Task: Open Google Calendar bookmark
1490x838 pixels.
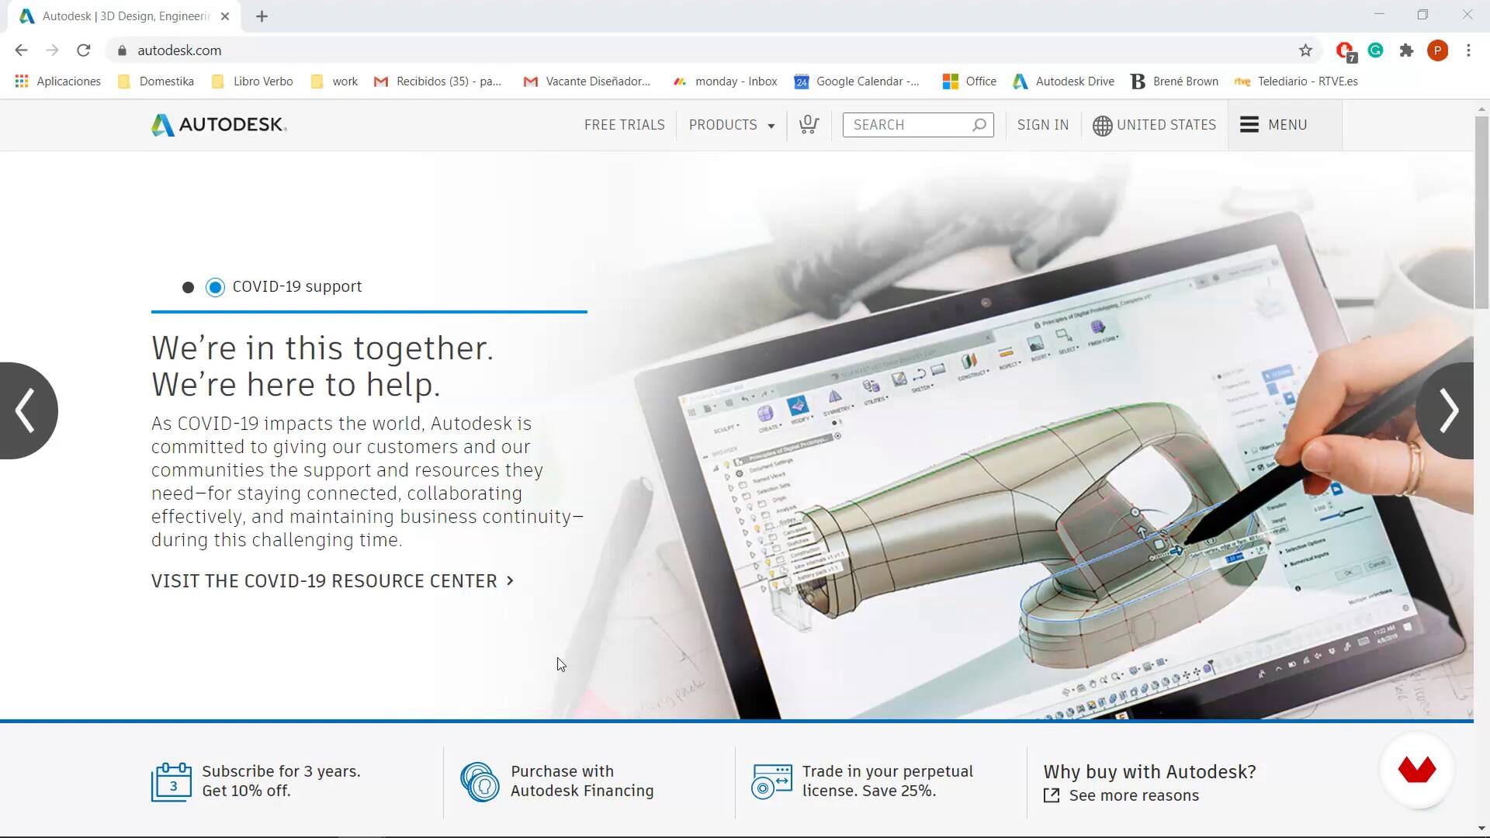Action: point(857,81)
